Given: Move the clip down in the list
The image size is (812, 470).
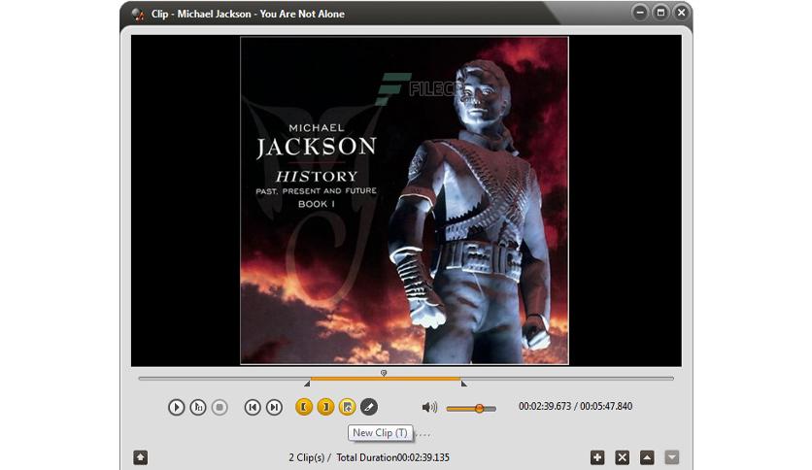Looking at the screenshot, I should tap(672, 457).
